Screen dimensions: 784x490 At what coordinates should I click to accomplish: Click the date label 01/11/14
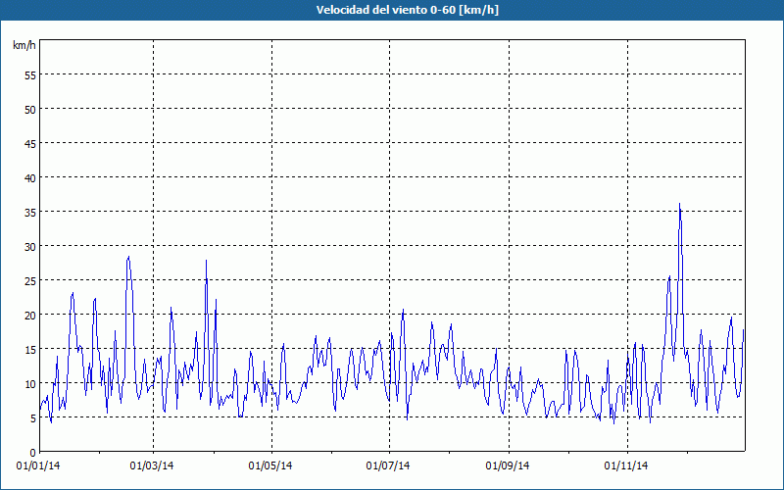pos(626,465)
